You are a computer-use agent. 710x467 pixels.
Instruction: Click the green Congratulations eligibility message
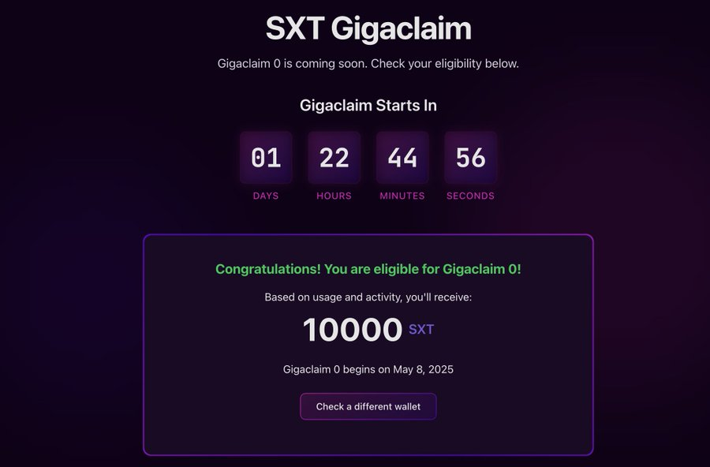[x=368, y=269]
